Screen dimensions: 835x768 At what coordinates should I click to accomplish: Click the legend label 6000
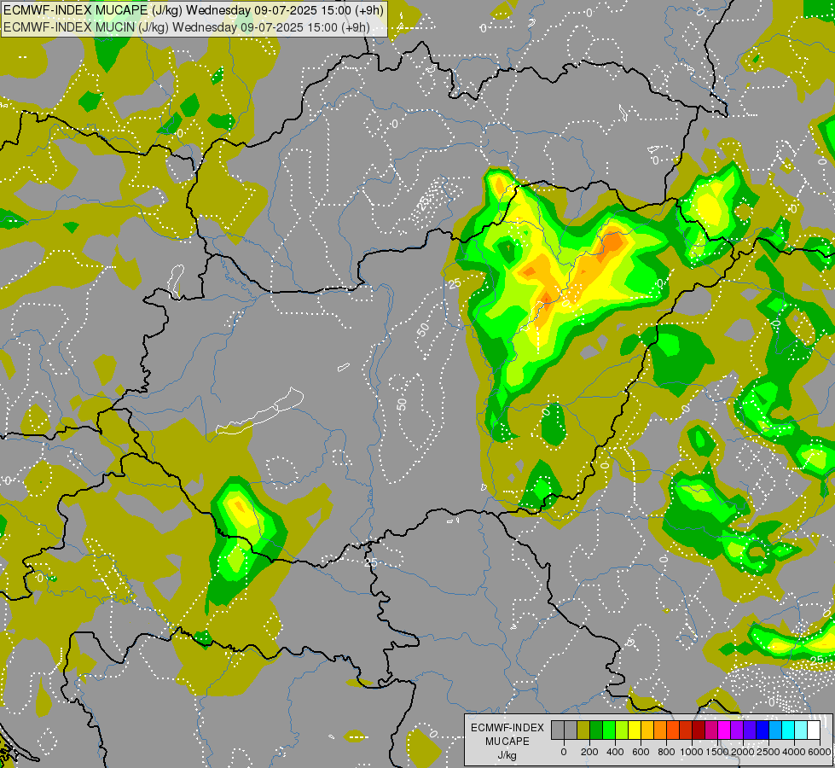click(820, 752)
